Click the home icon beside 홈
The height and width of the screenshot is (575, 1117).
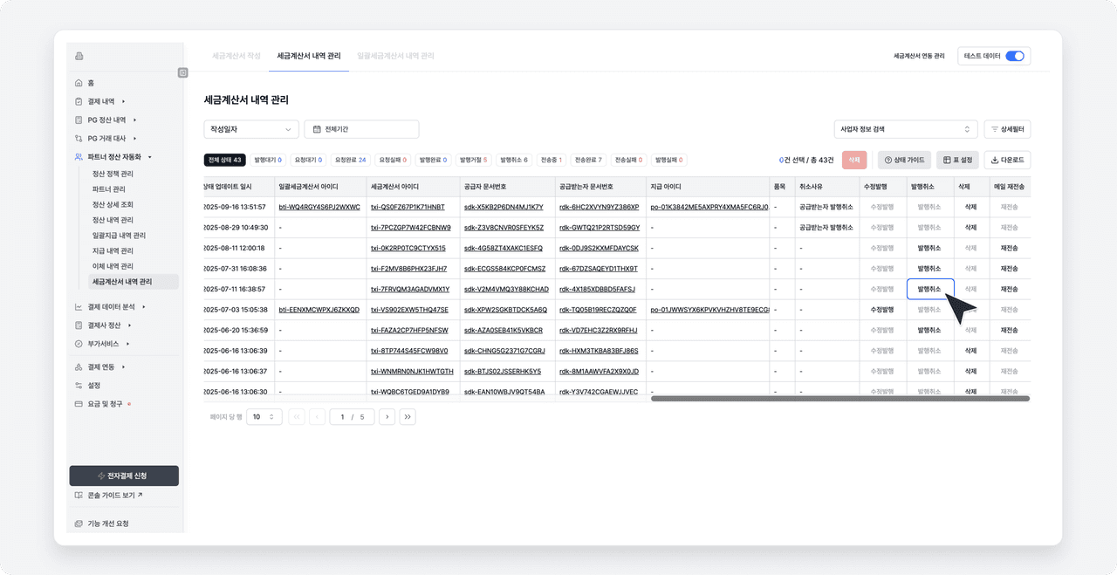79,83
